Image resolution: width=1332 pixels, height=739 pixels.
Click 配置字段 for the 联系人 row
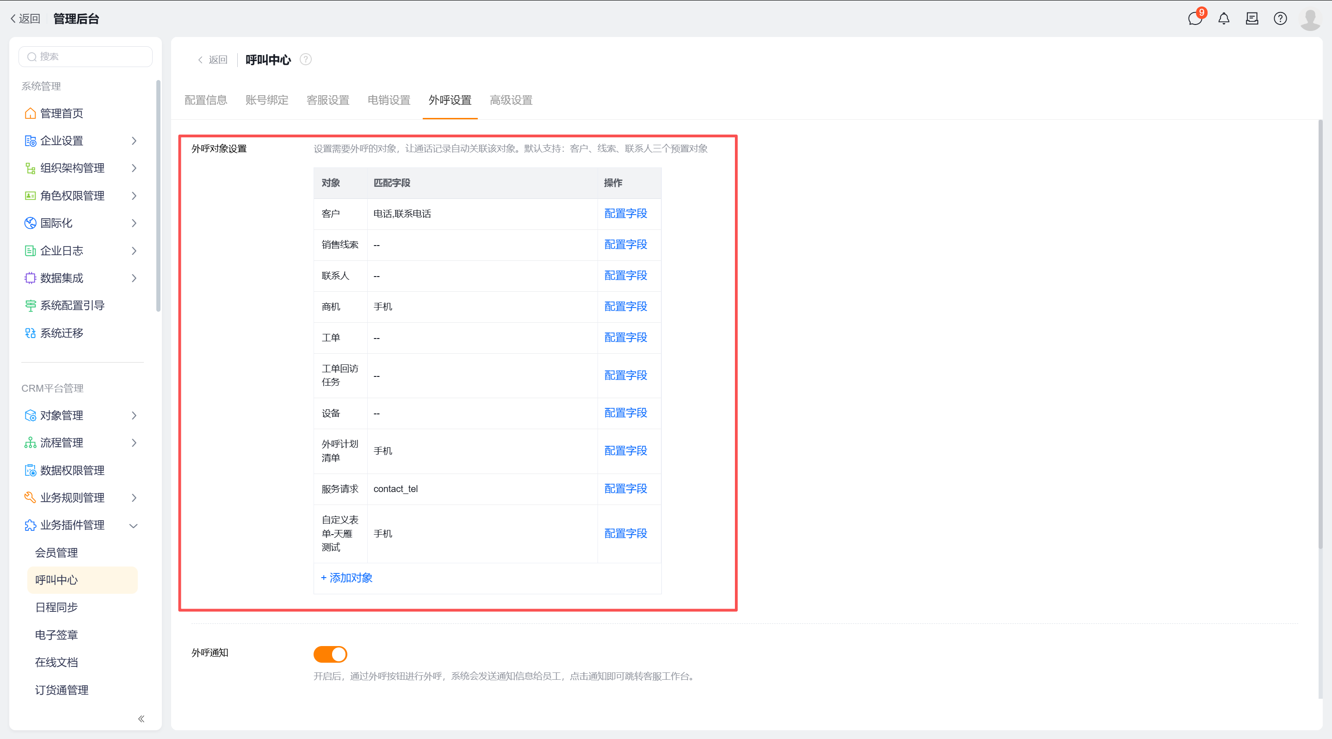point(626,276)
